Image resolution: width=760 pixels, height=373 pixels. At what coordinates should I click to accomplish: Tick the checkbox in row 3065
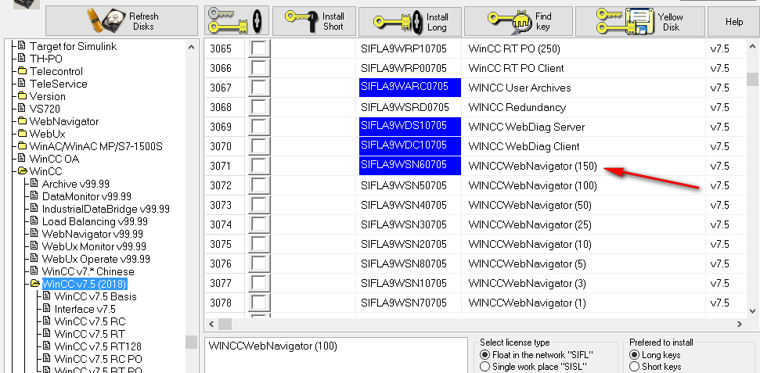pos(259,49)
